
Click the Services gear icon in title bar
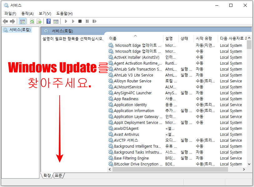(6, 5)
